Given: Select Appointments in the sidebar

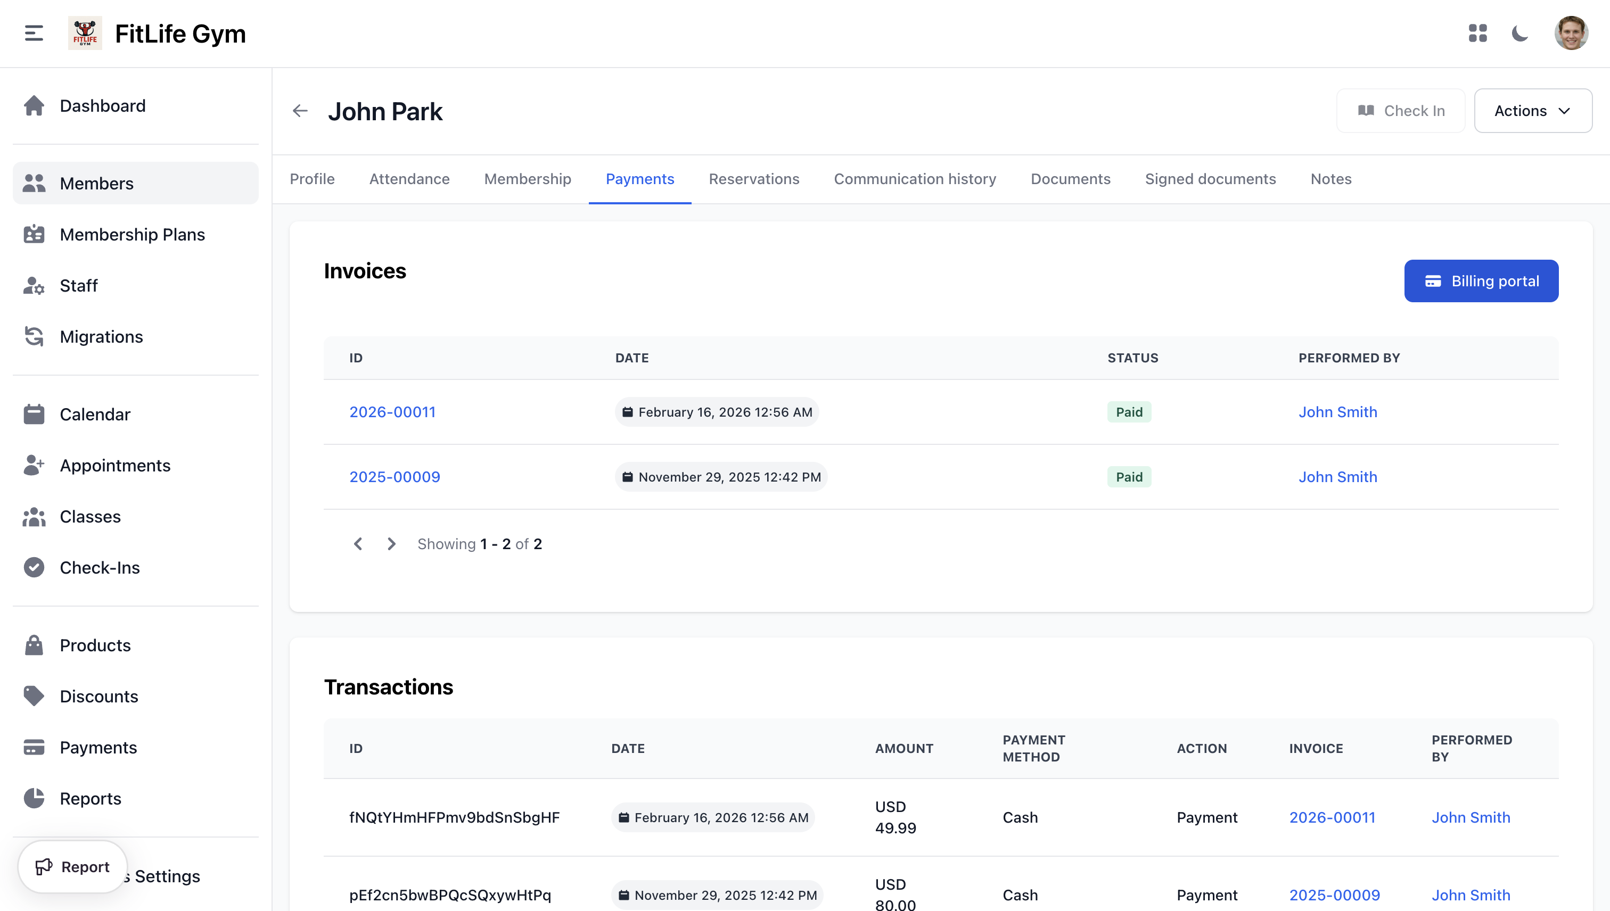Looking at the screenshot, I should [115, 466].
